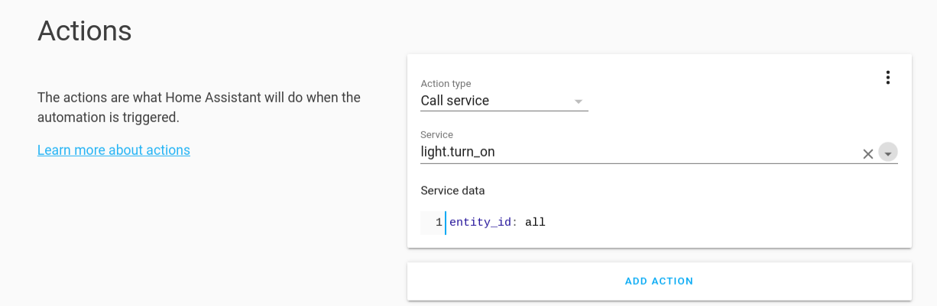Click the Actions section heading
This screenshot has width=937, height=306.
[85, 31]
